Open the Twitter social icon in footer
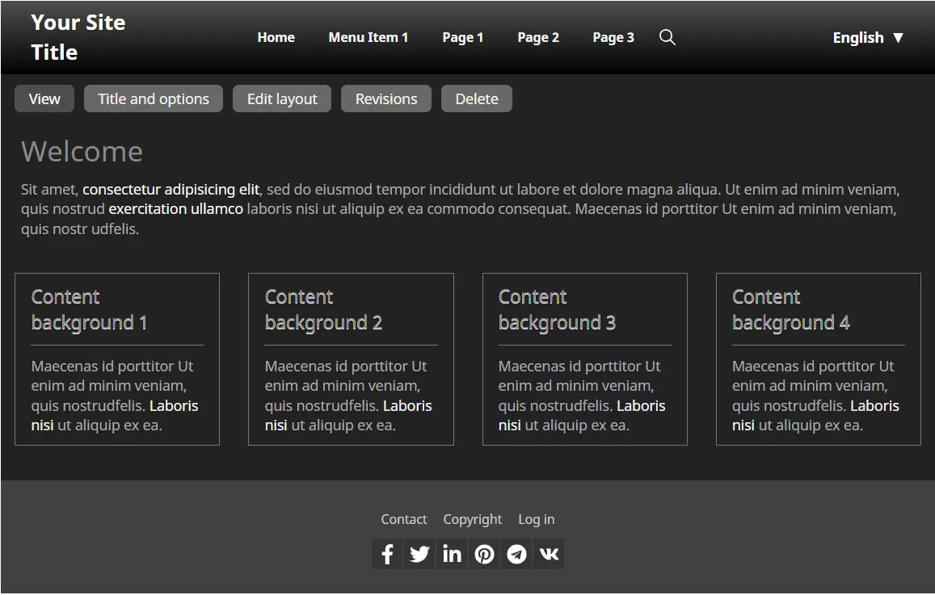935x595 pixels. (x=419, y=554)
